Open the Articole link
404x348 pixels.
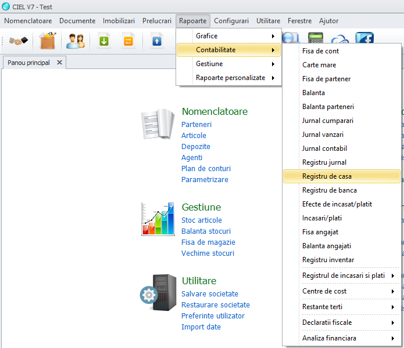click(x=194, y=136)
